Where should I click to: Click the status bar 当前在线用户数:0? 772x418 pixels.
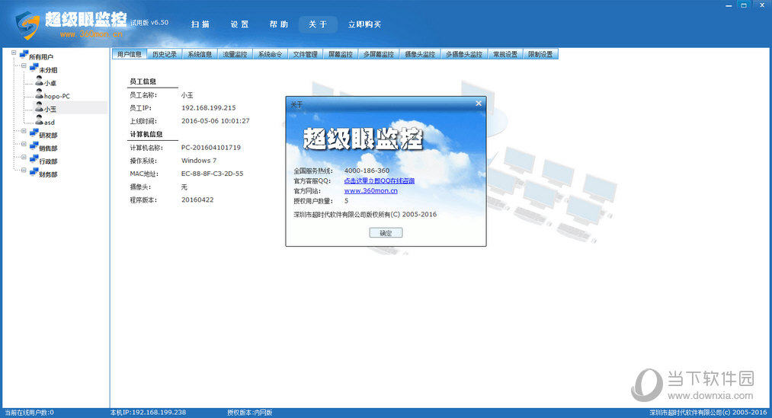point(30,413)
